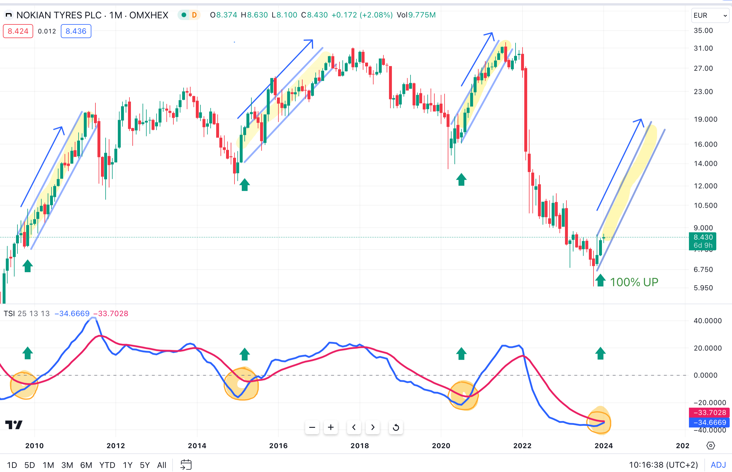
Task: Select the 1D time range
Action: [12, 465]
